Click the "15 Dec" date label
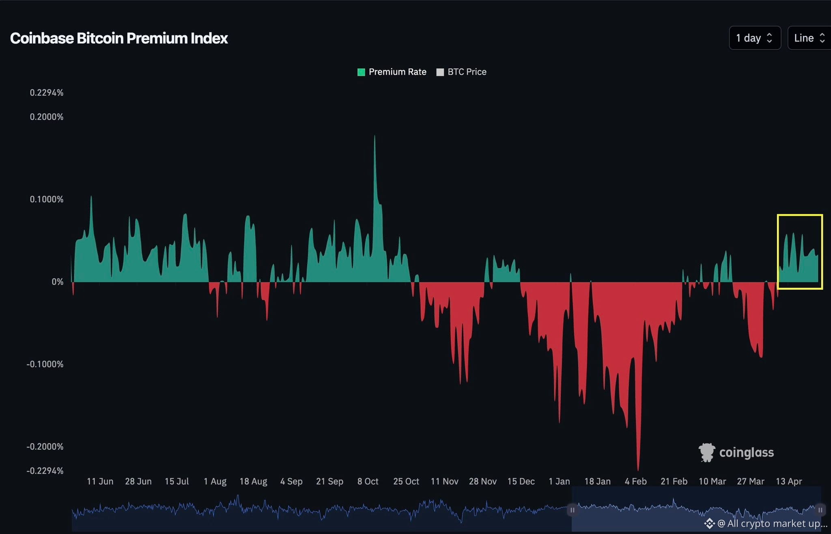Viewport: 831px width, 534px height. [521, 481]
